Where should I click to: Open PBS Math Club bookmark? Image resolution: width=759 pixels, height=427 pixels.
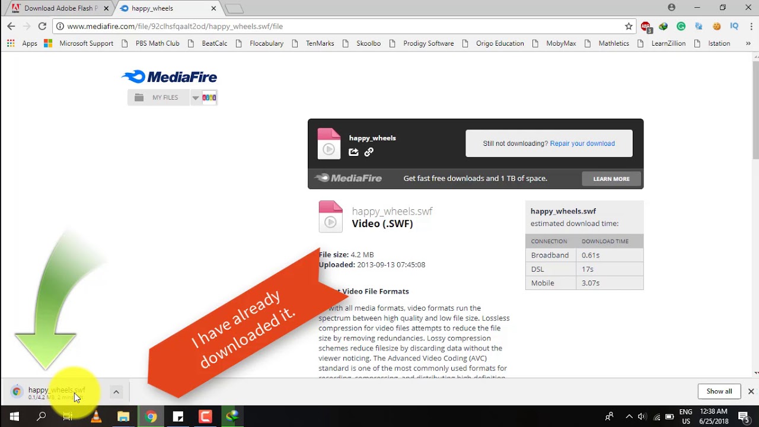(x=150, y=43)
